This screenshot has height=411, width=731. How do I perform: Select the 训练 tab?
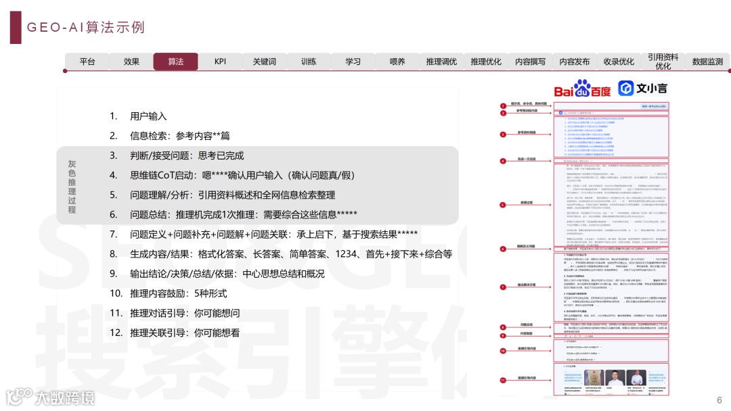click(x=309, y=62)
